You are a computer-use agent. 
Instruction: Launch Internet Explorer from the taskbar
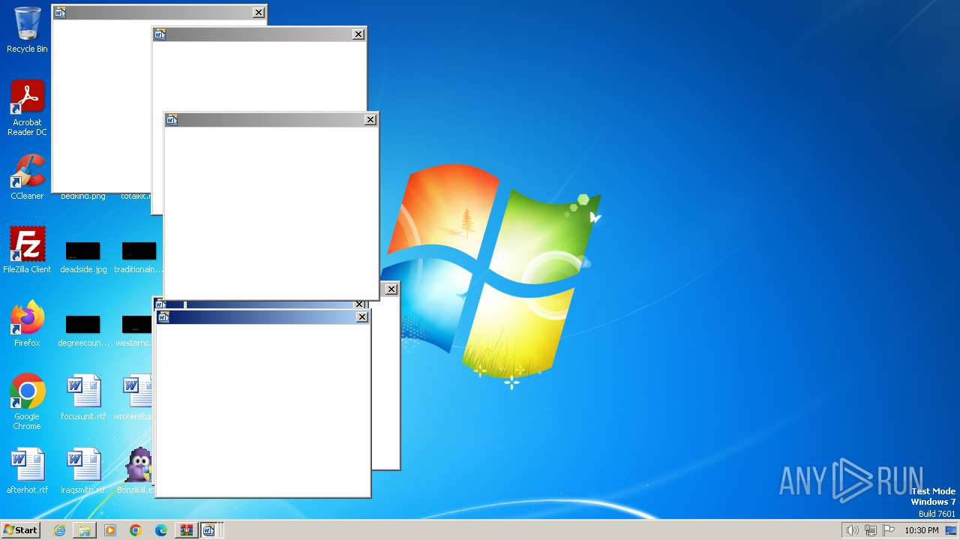coord(59,530)
